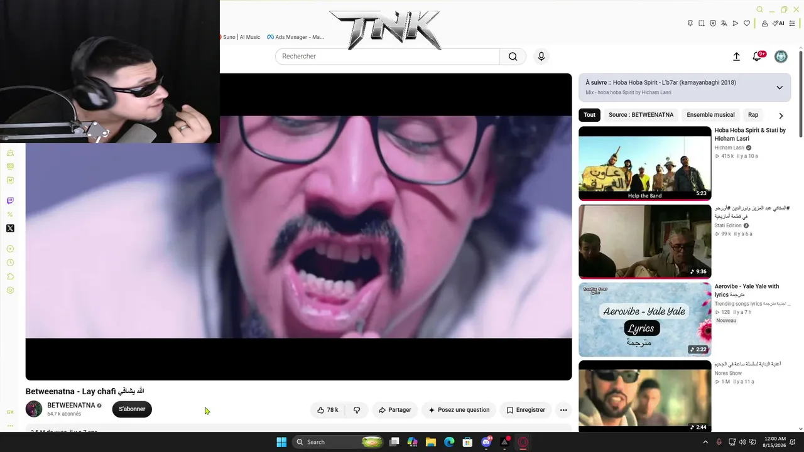The height and width of the screenshot is (452, 804).
Task: Switch to the 'Suno | AI Music' bookmark
Action: [240, 37]
